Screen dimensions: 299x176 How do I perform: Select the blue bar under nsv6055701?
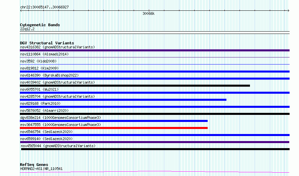click(155, 93)
